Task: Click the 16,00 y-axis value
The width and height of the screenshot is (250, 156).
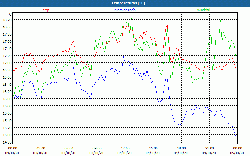Action: tap(7, 99)
